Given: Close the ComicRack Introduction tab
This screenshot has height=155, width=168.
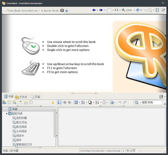Looking at the screenshot, I should pyautogui.click(x=62, y=10).
